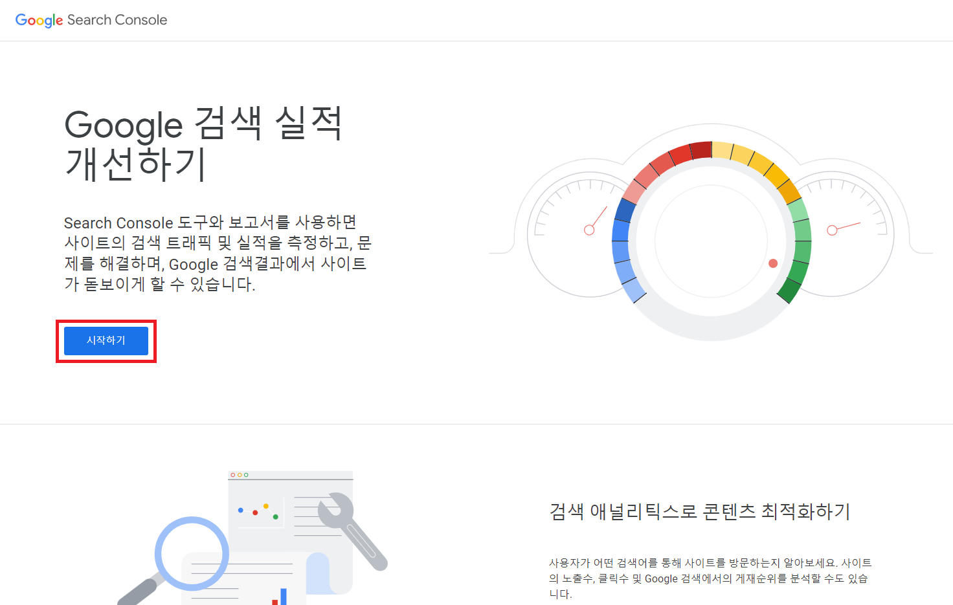Click the blue 시작하기 button
Screen dimensions: 953x605
[106, 340]
